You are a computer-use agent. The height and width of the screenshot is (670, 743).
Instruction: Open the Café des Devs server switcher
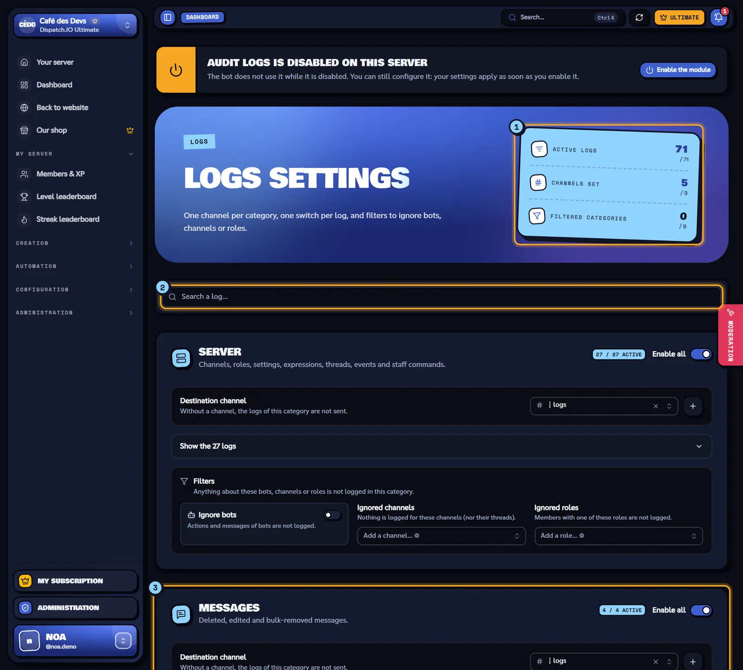(76, 25)
